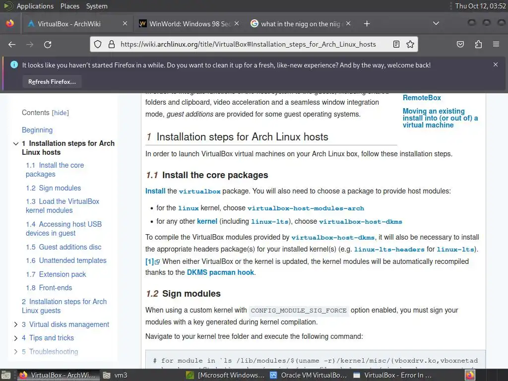Open the virtualbox package link
508x381 pixels.
[x=199, y=191]
